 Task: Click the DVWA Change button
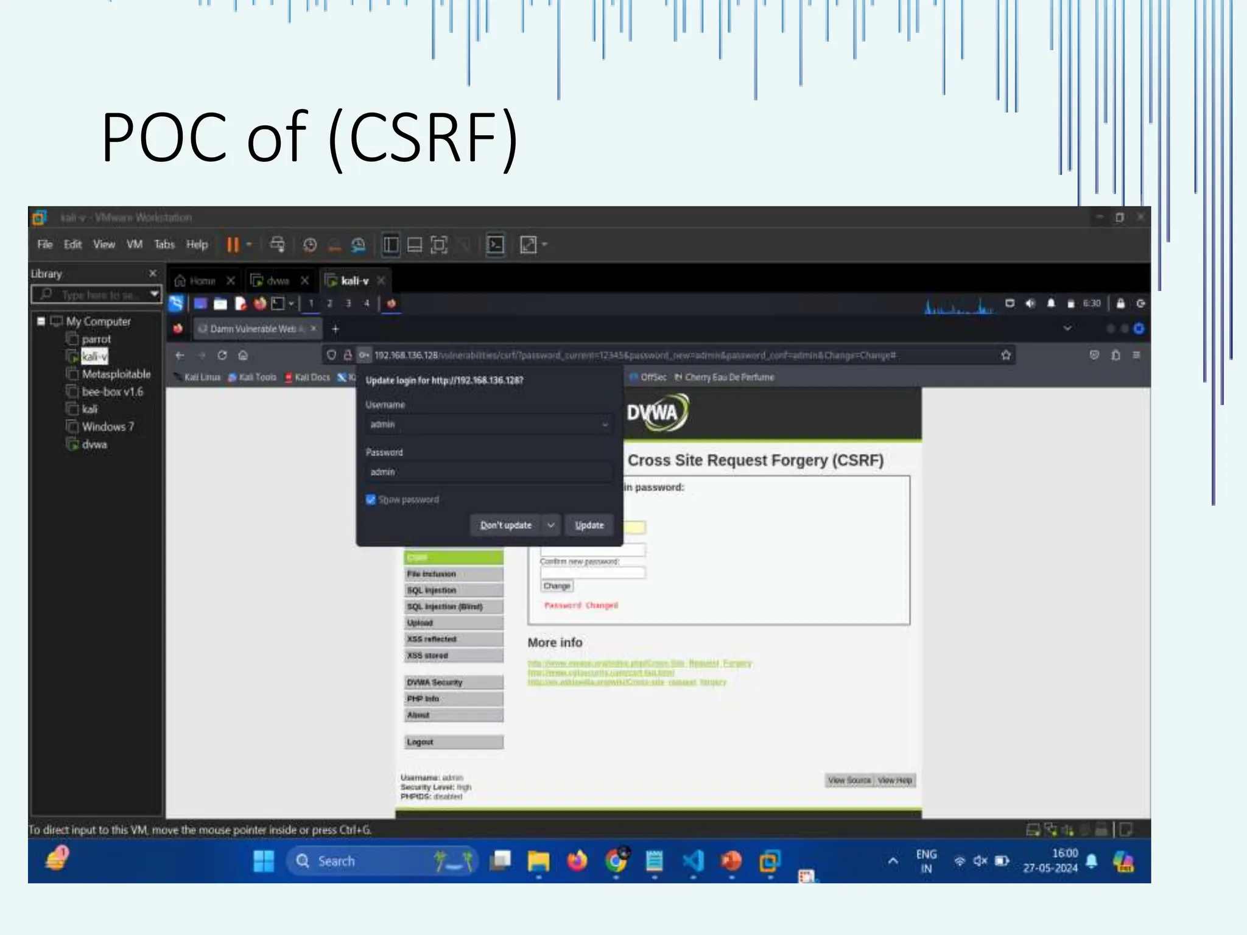click(x=557, y=586)
